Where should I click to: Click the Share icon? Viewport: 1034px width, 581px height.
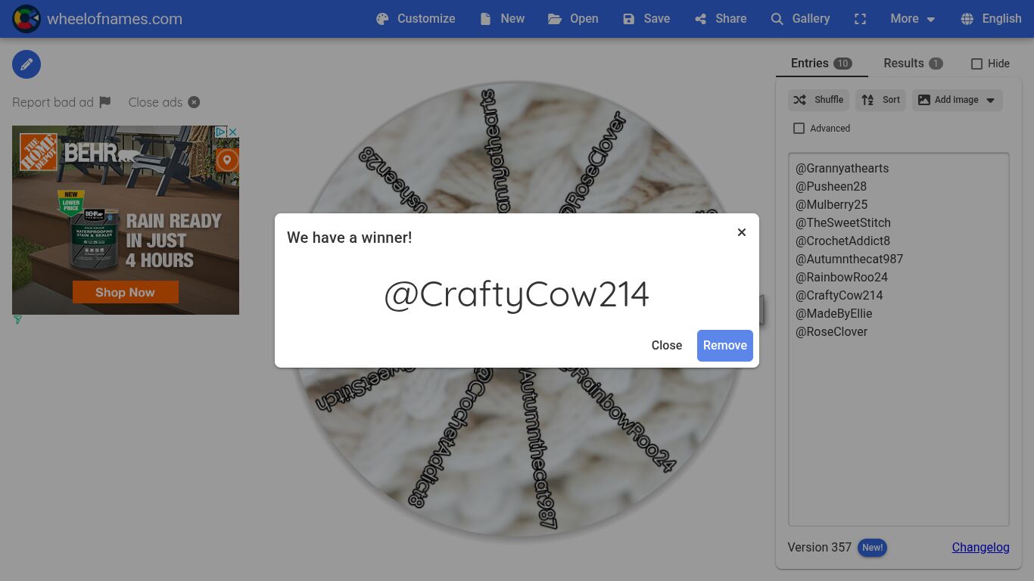[x=701, y=19]
